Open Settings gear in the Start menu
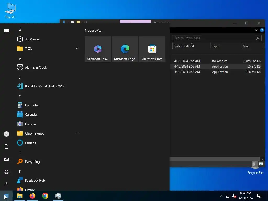 tap(7, 172)
